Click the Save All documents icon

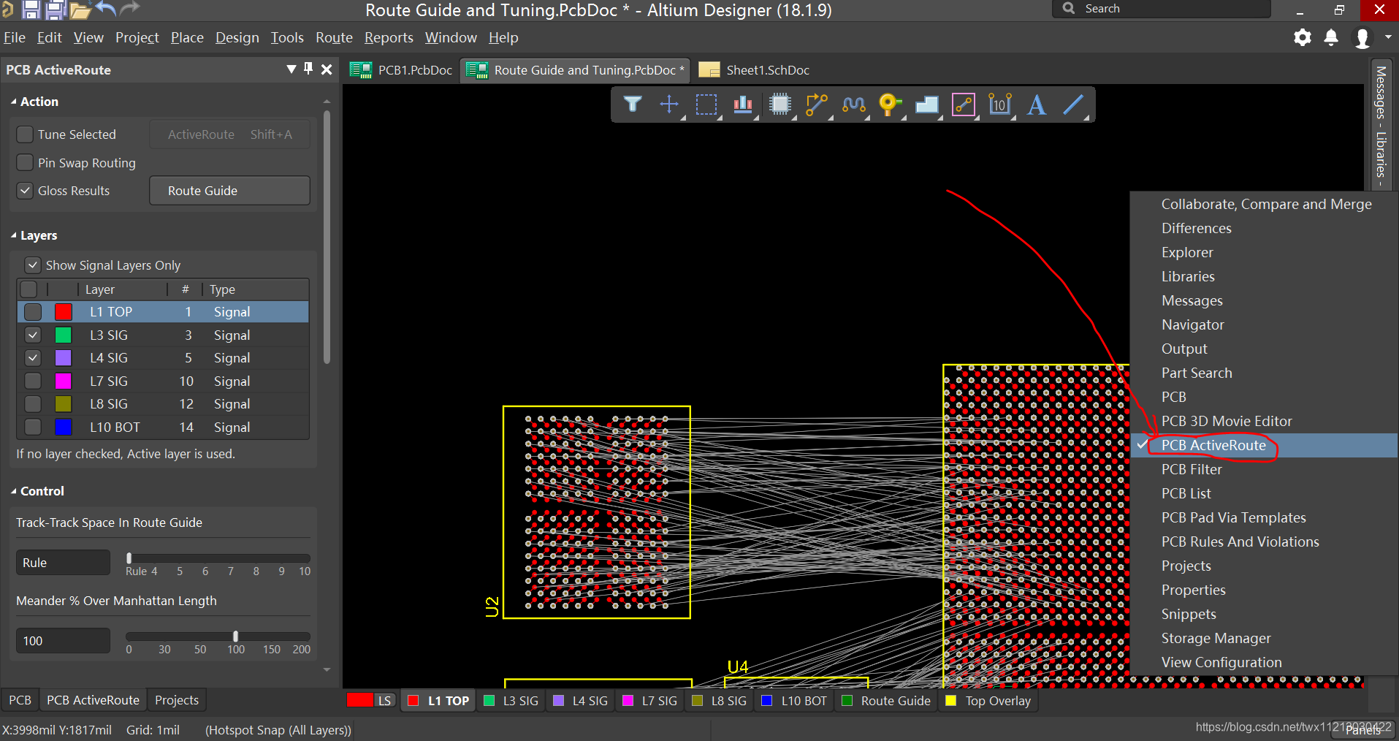click(56, 9)
